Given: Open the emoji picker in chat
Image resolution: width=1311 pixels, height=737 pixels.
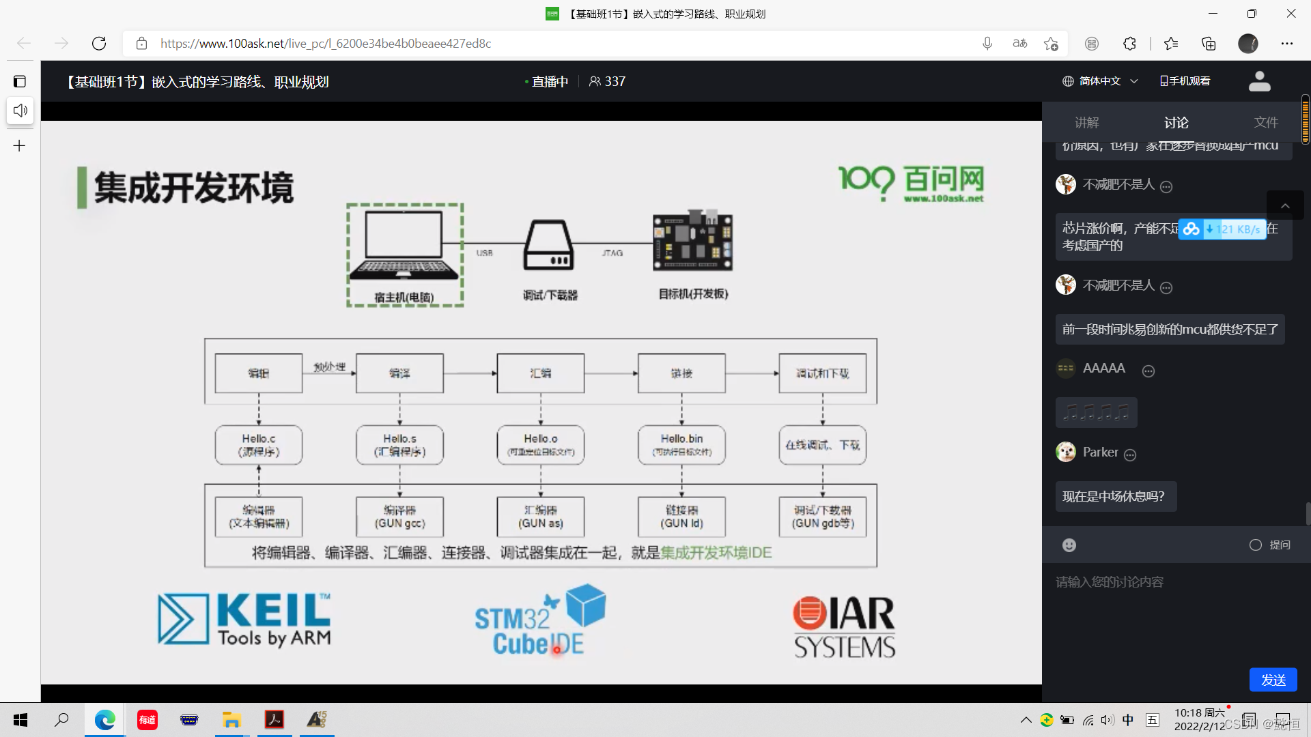Looking at the screenshot, I should [1069, 545].
